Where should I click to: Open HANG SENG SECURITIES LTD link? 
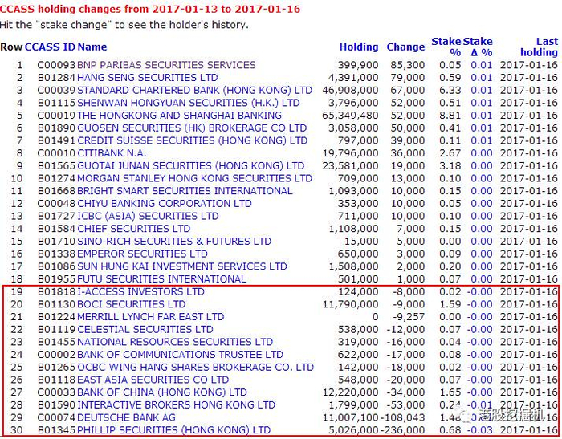(x=147, y=77)
